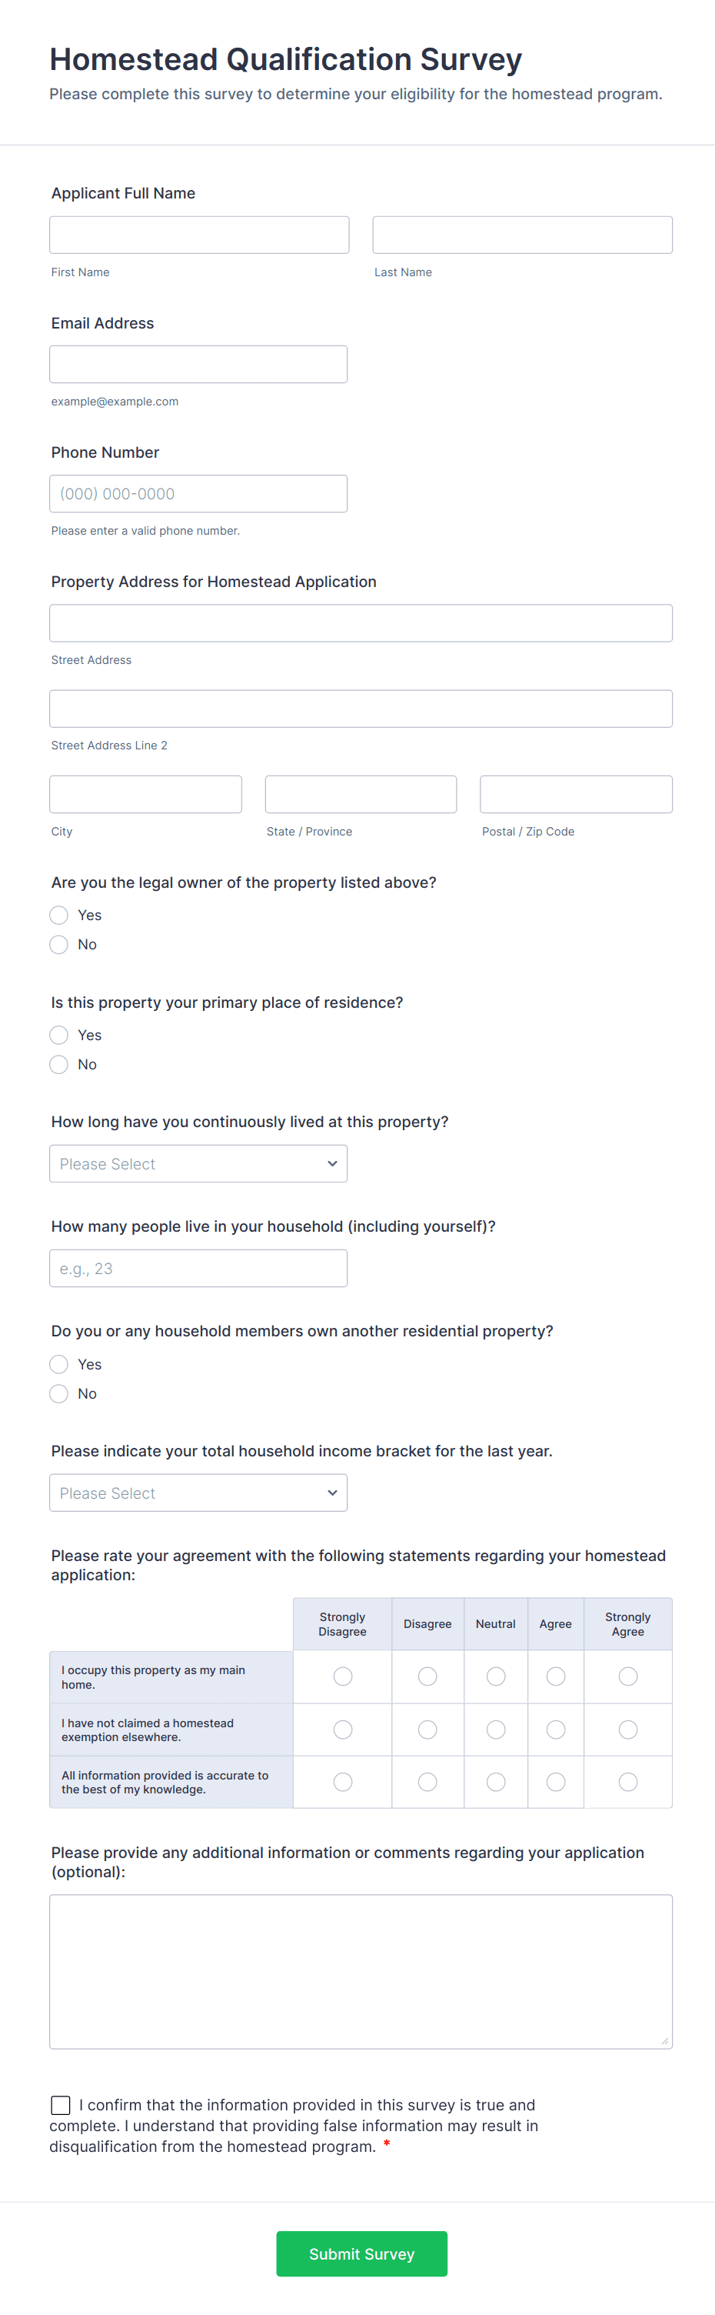Focus the Street Address field
The width and height of the screenshot is (715, 2315).
tap(361, 622)
